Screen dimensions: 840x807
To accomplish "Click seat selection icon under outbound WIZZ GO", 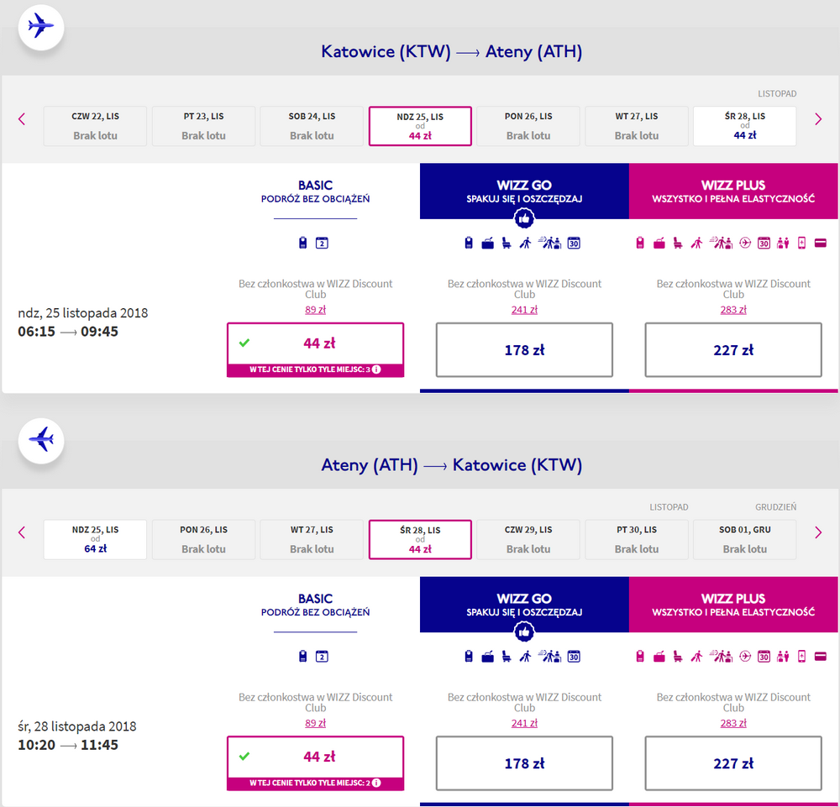I will pos(507,244).
